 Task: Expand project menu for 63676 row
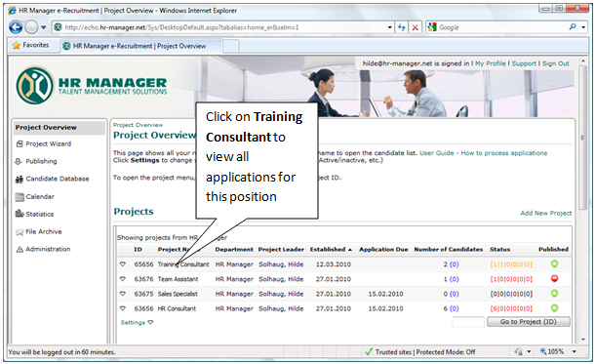coord(123,279)
